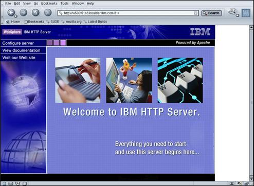Click the Mozilla throbber icon
Image resolution: width=254 pixels, height=186 pixels.
click(x=246, y=13)
